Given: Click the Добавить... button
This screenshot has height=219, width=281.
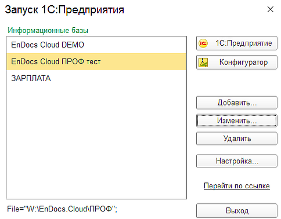Looking at the screenshot, I should coord(237,103).
